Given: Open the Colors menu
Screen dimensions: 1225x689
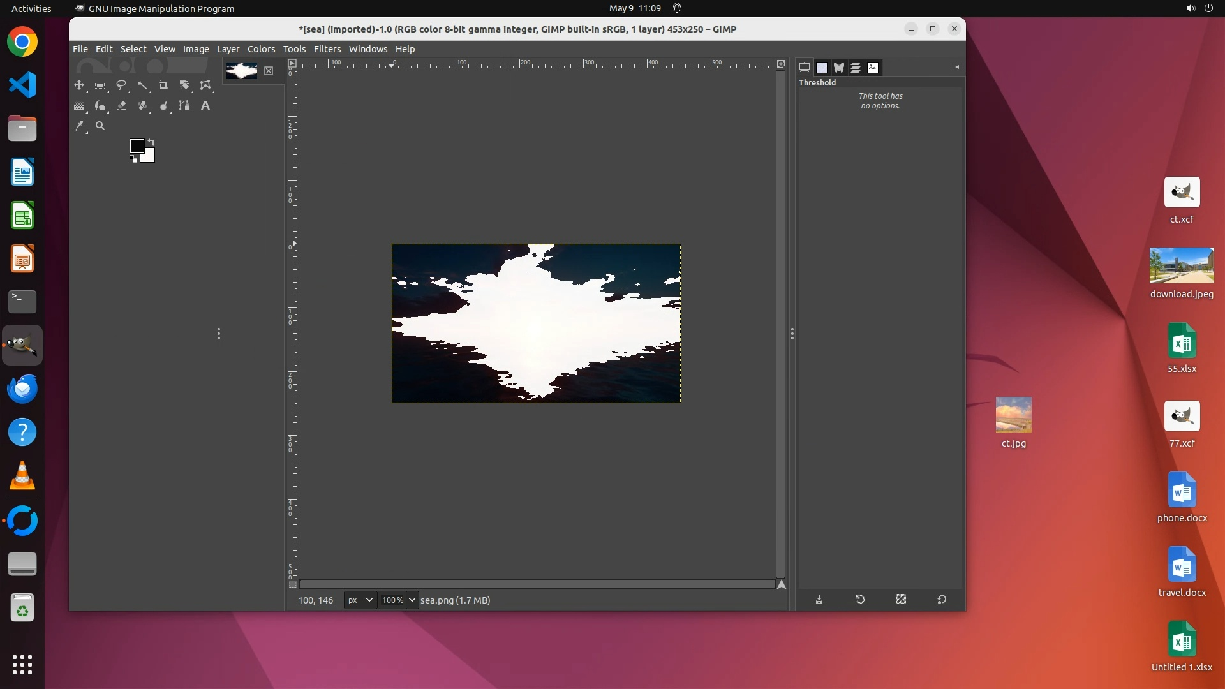Looking at the screenshot, I should (x=261, y=49).
